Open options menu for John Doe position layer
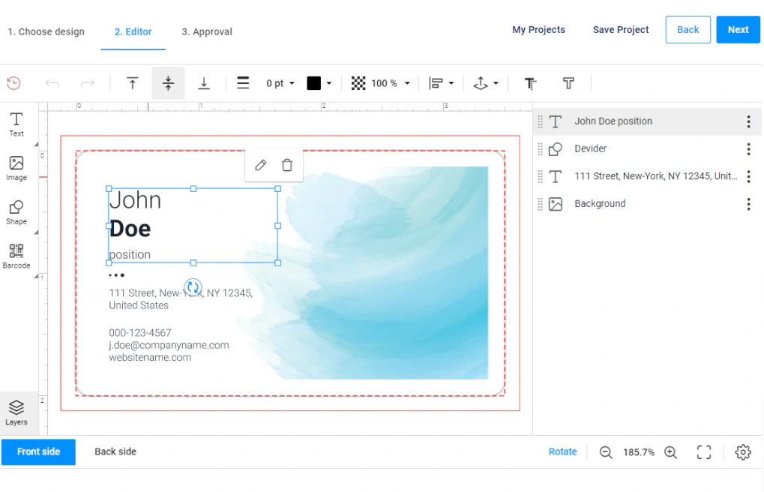Screen dimensions: 764x492 click(x=748, y=121)
